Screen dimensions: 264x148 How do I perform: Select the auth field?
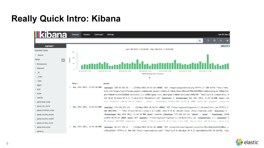[x=39, y=89]
